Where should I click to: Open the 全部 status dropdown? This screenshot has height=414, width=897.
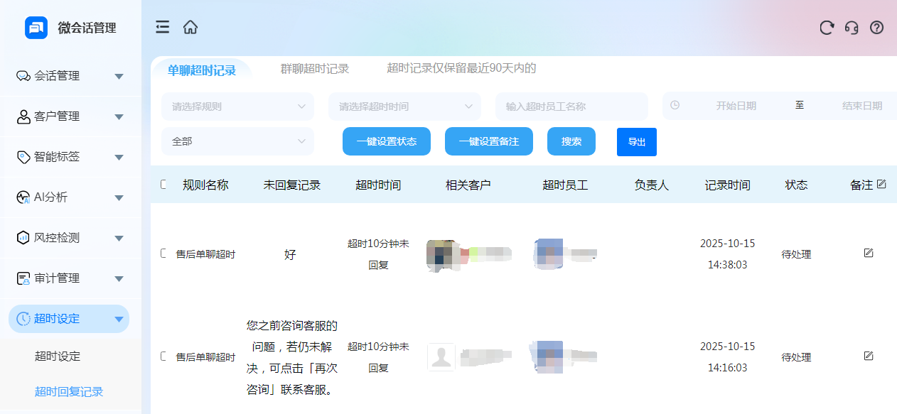[237, 141]
